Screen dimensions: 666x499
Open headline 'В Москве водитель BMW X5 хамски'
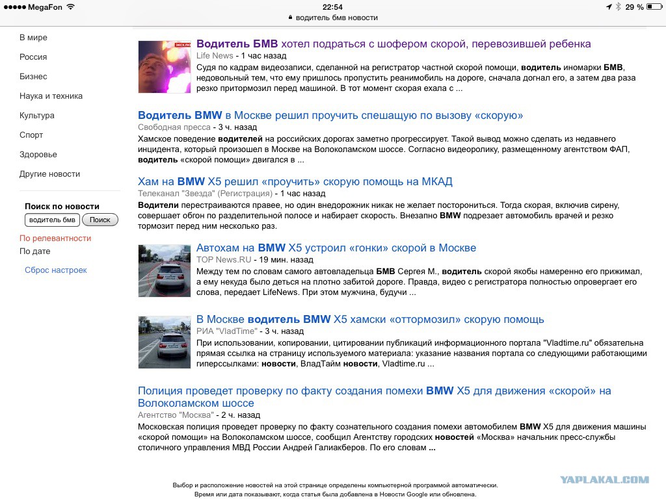[x=370, y=319]
